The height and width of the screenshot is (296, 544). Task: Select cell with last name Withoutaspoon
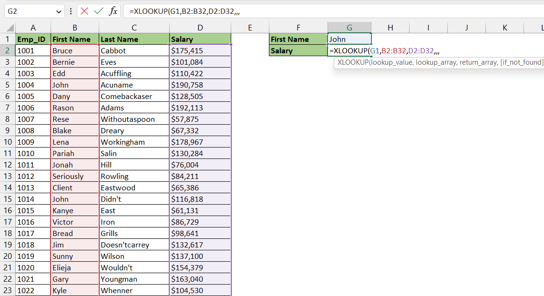(134, 119)
